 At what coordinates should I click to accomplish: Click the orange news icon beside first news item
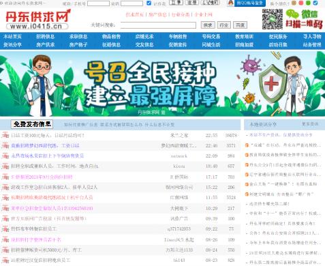click(x=247, y=145)
